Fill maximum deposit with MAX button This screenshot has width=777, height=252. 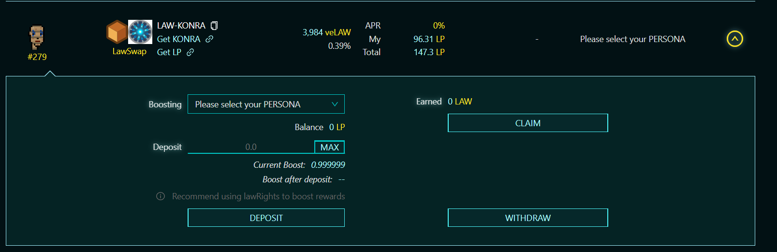[329, 147]
